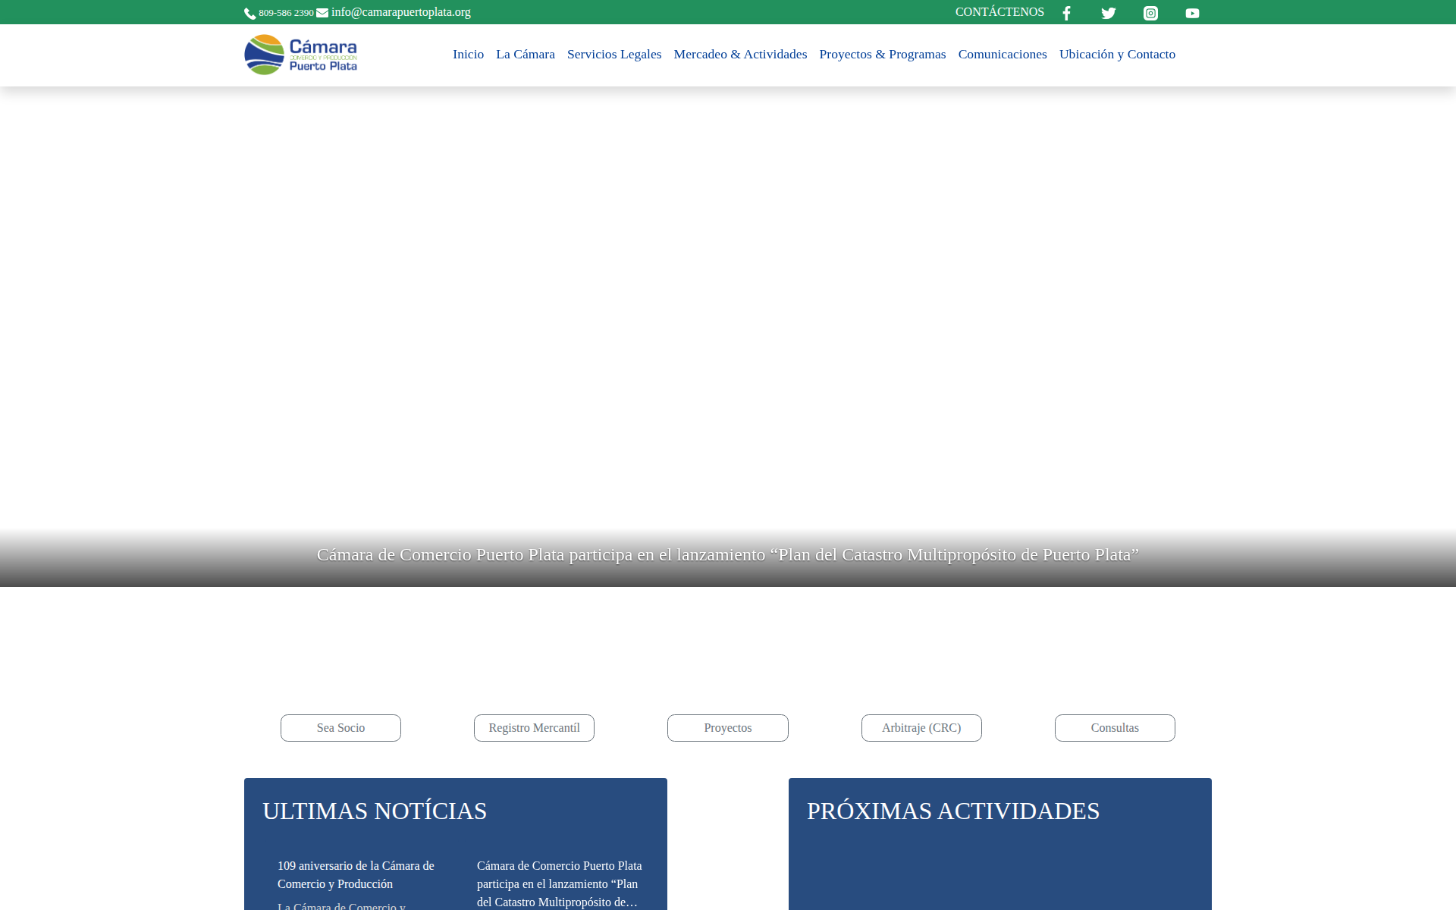This screenshot has height=910, width=1456.
Task: Click the Arbitraje (CRC) button
Action: [921, 728]
